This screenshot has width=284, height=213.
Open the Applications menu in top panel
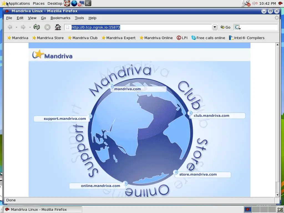19,3
